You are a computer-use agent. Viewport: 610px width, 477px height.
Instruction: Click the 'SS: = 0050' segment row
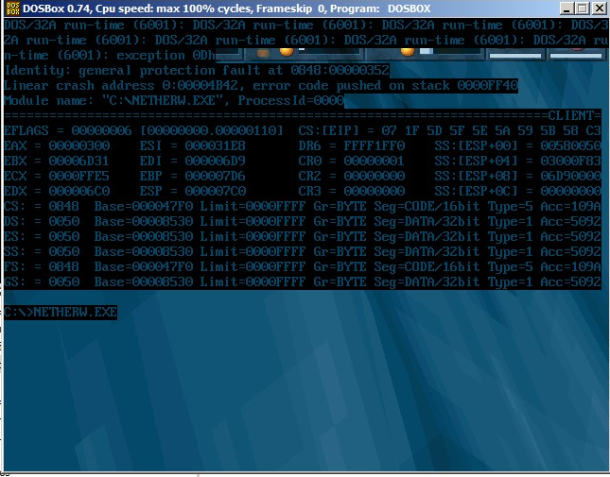coord(303,251)
